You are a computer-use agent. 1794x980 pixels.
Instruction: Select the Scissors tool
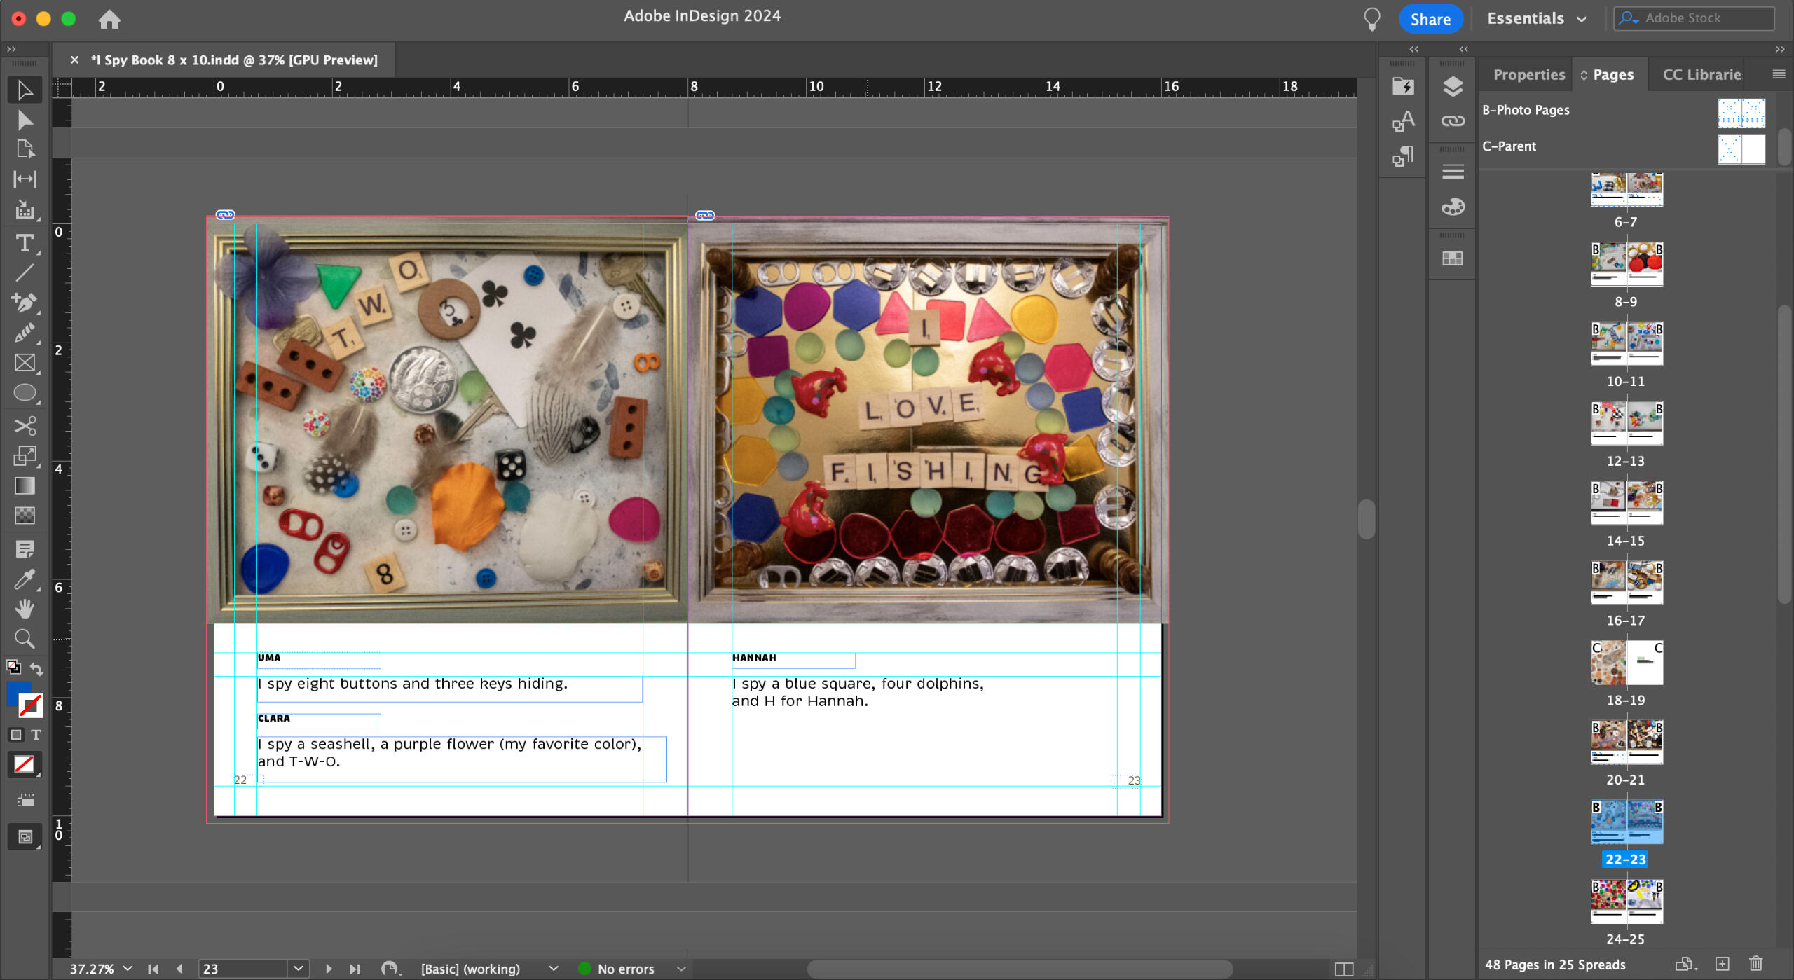[25, 425]
